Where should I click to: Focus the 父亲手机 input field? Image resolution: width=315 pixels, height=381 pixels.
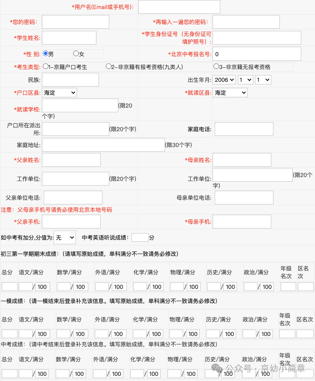pyautogui.click(x=71, y=222)
